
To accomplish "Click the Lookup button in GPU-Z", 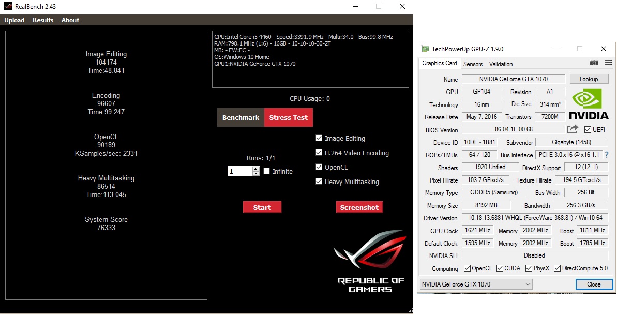I will (x=589, y=79).
